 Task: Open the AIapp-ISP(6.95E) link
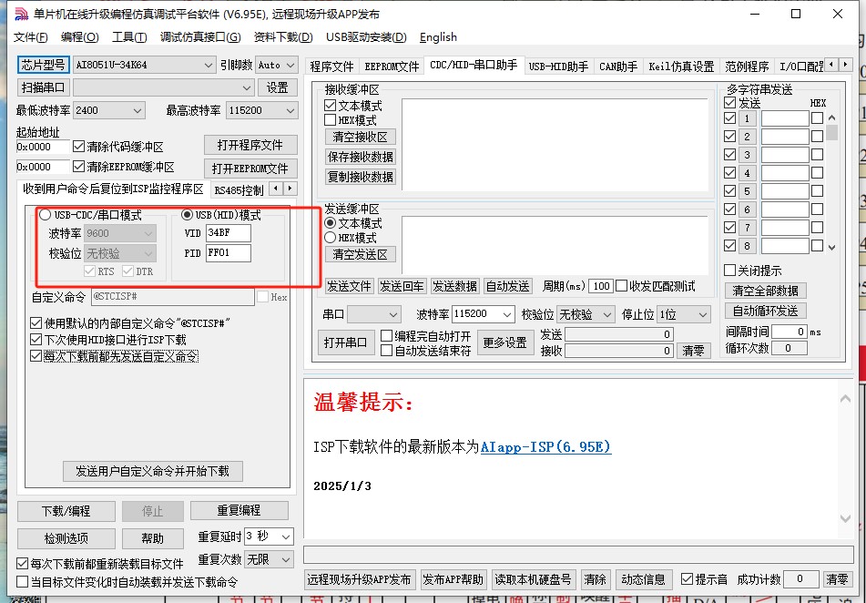click(x=545, y=446)
